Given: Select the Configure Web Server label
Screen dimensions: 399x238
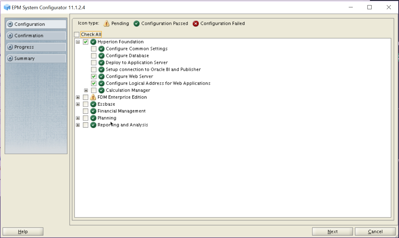Looking at the screenshot, I should (x=129, y=77).
